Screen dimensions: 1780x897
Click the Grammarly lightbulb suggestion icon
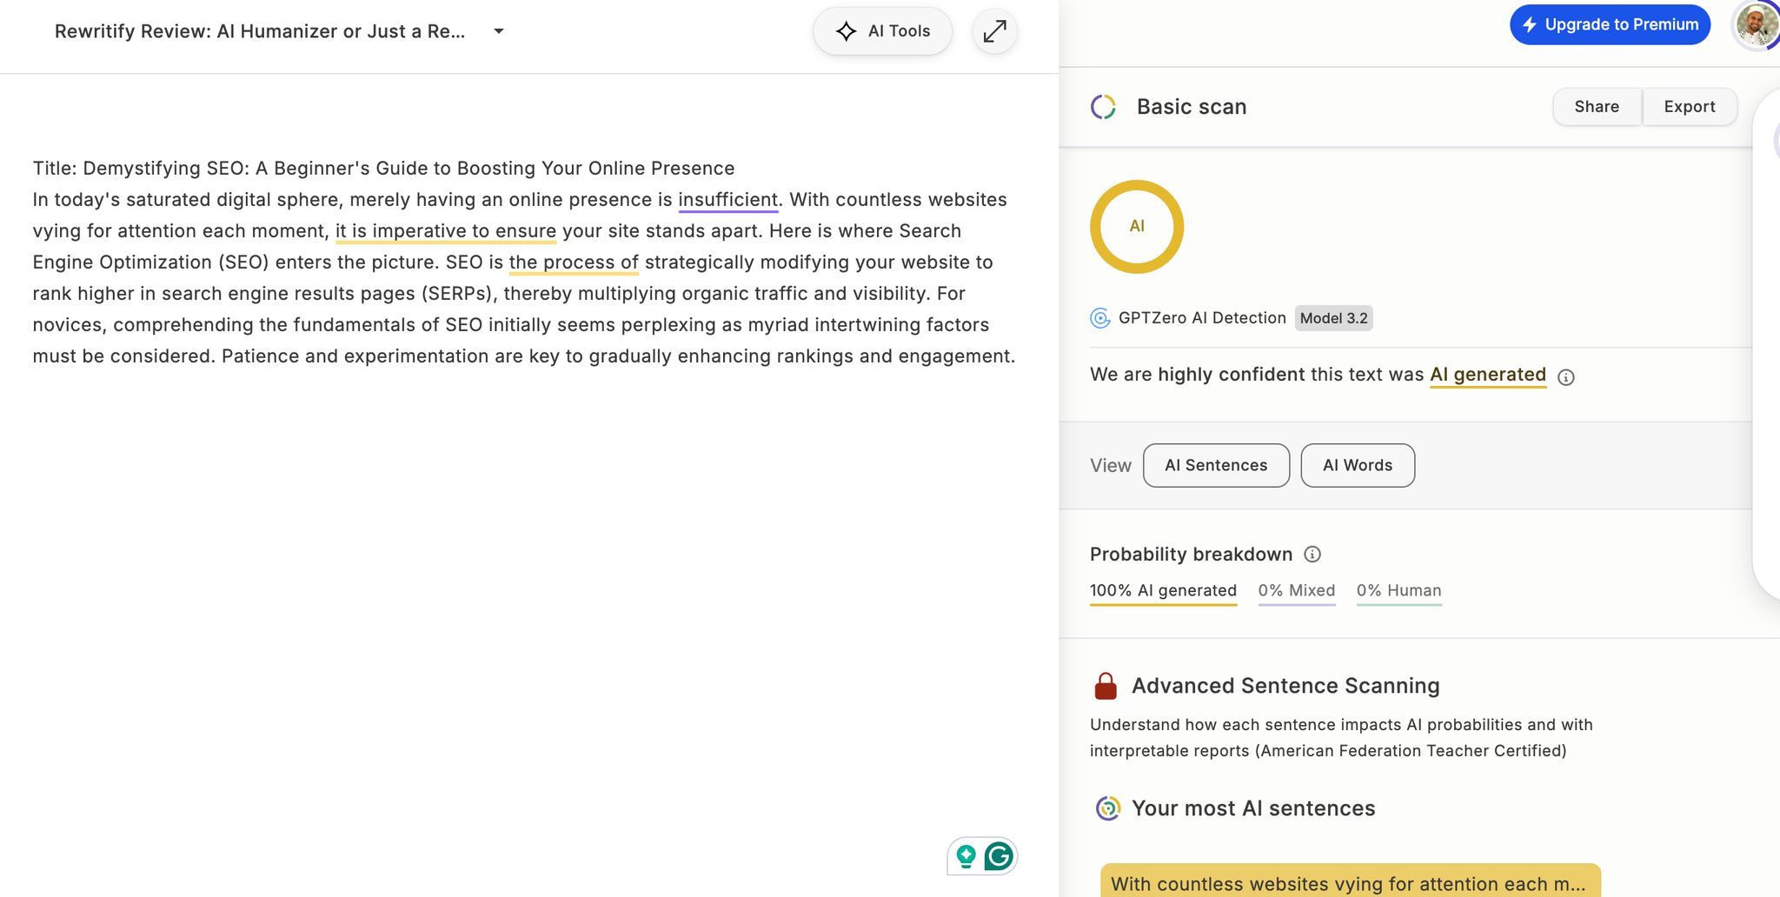coord(966,857)
